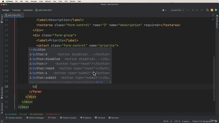Open the Notifications tool window

[x=217, y=22]
